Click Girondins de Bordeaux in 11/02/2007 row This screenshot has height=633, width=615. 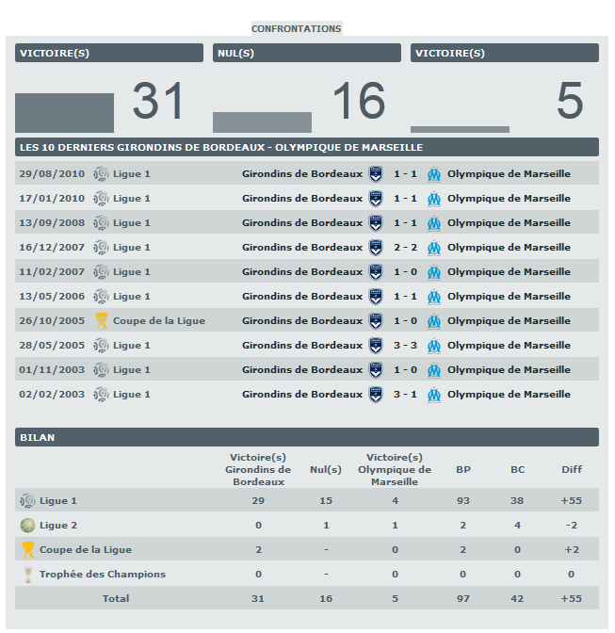pos(301,272)
